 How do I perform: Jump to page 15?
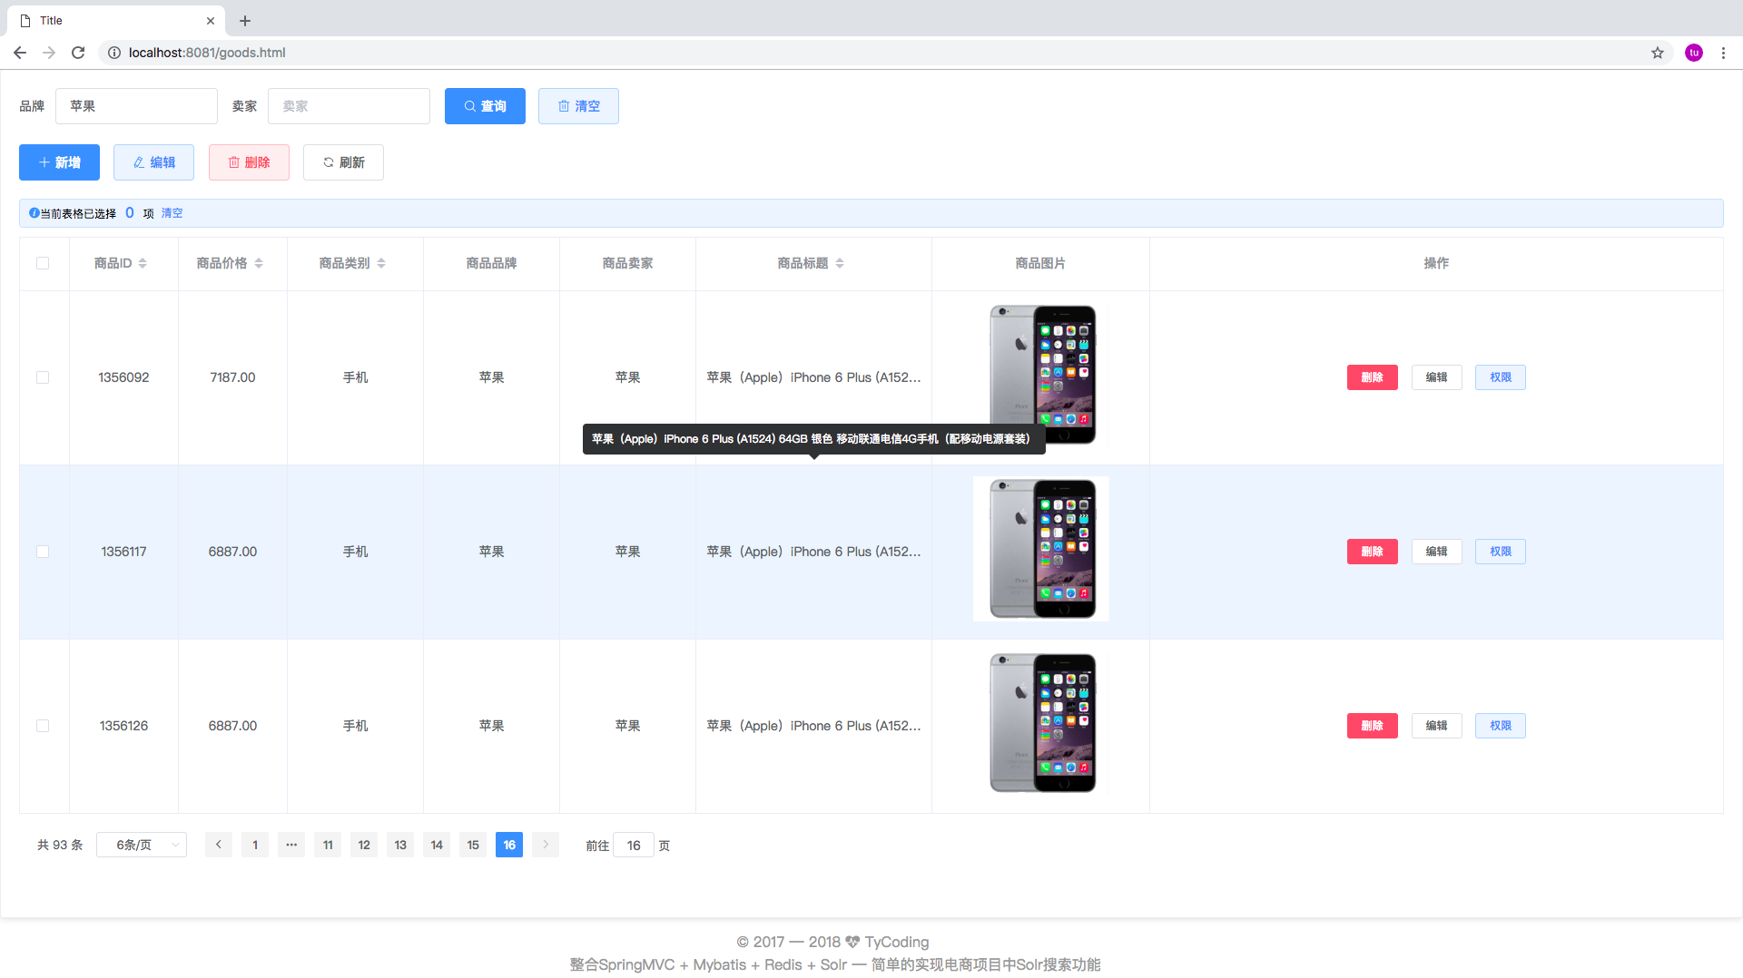tap(473, 845)
